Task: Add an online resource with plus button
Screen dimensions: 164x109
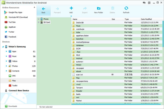Action: (x=34, y=7)
